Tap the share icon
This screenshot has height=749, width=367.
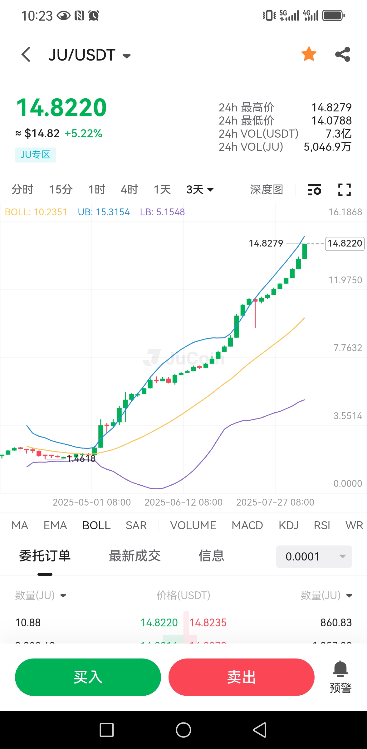[343, 54]
